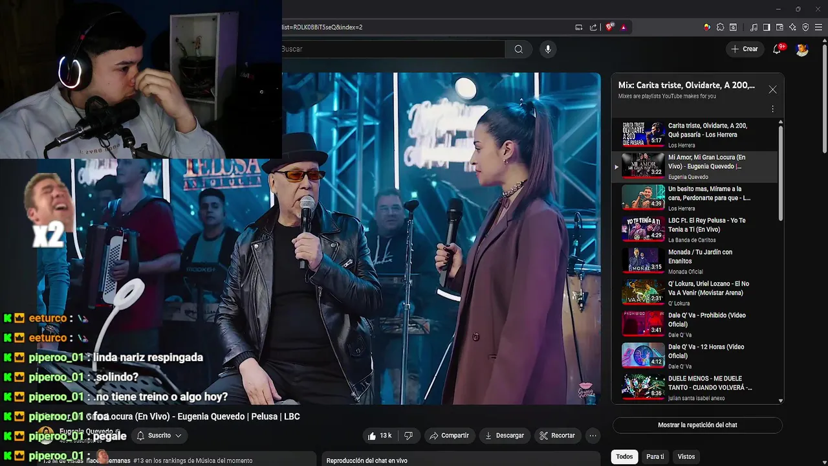This screenshot has width=828, height=466.
Task: Play Dale Q' Va - 12 Horas video
Action: click(x=694, y=357)
